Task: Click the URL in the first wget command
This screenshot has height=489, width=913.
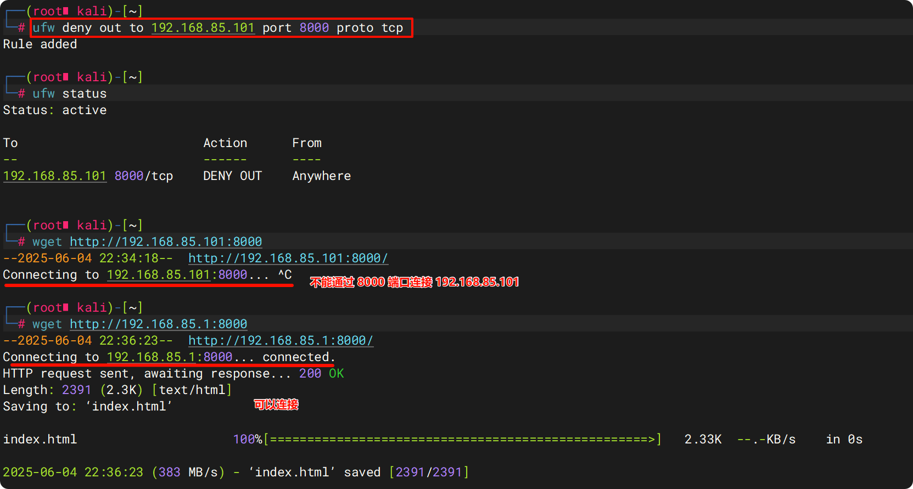Action: click(x=166, y=242)
